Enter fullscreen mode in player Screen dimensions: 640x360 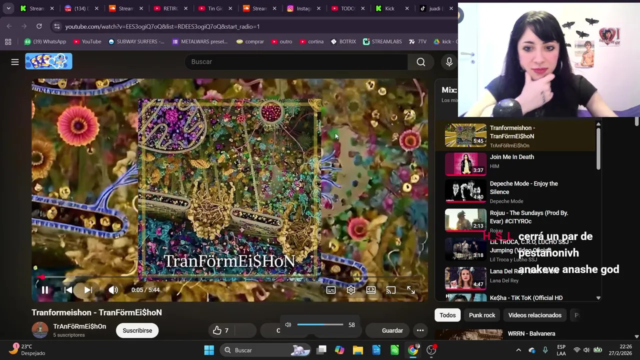click(411, 290)
